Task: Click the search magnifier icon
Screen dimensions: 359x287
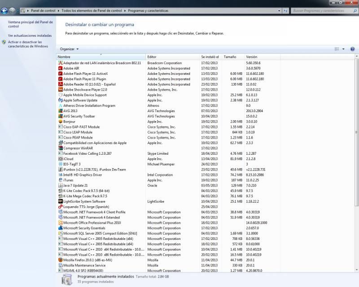Action: pos(355,10)
